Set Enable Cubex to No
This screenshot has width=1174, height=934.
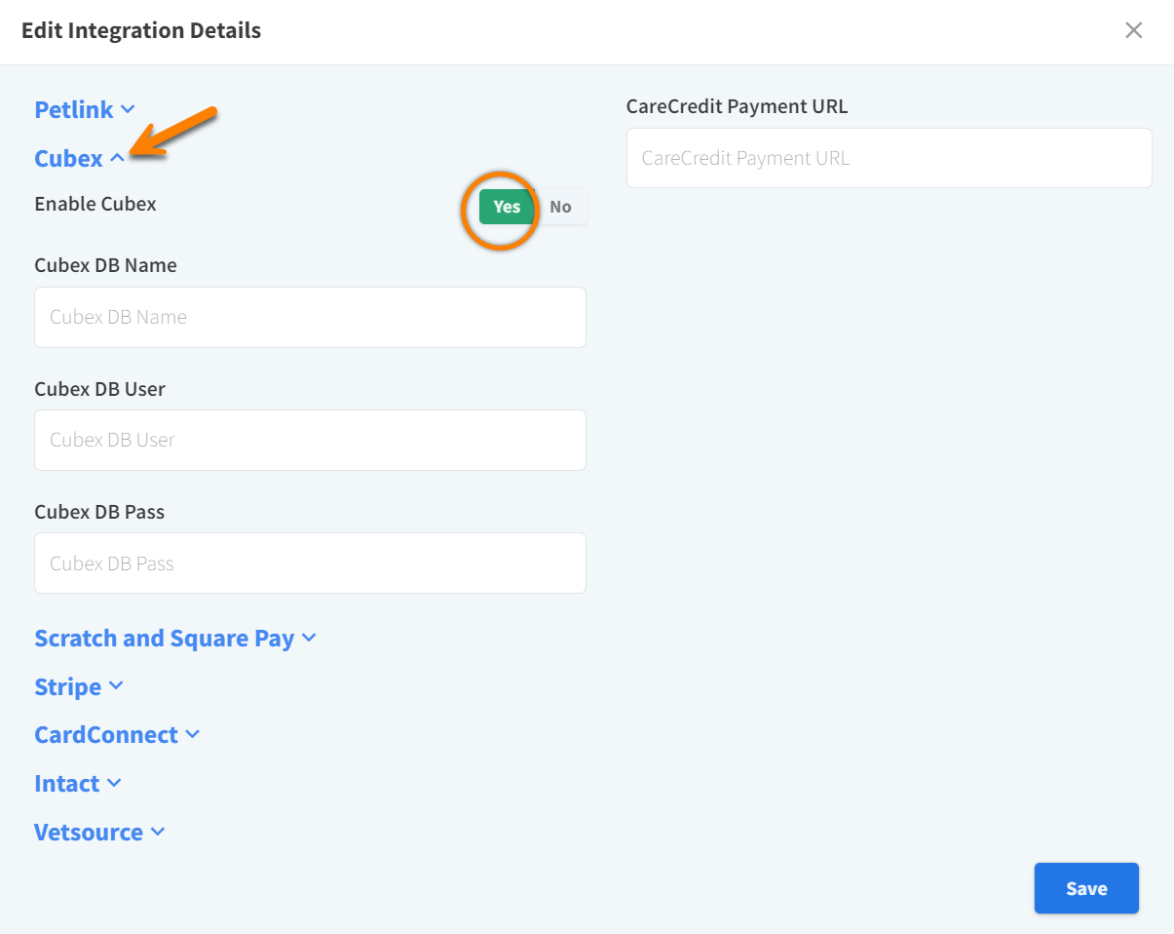pos(560,207)
